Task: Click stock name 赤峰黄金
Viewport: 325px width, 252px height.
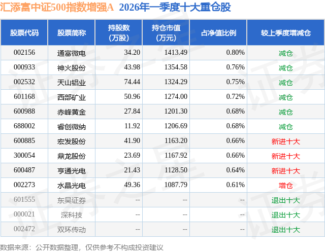Action: [x=72, y=112]
